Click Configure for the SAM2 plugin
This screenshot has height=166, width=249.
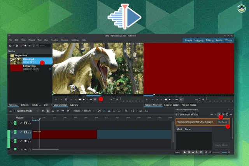pyautogui.click(x=223, y=122)
